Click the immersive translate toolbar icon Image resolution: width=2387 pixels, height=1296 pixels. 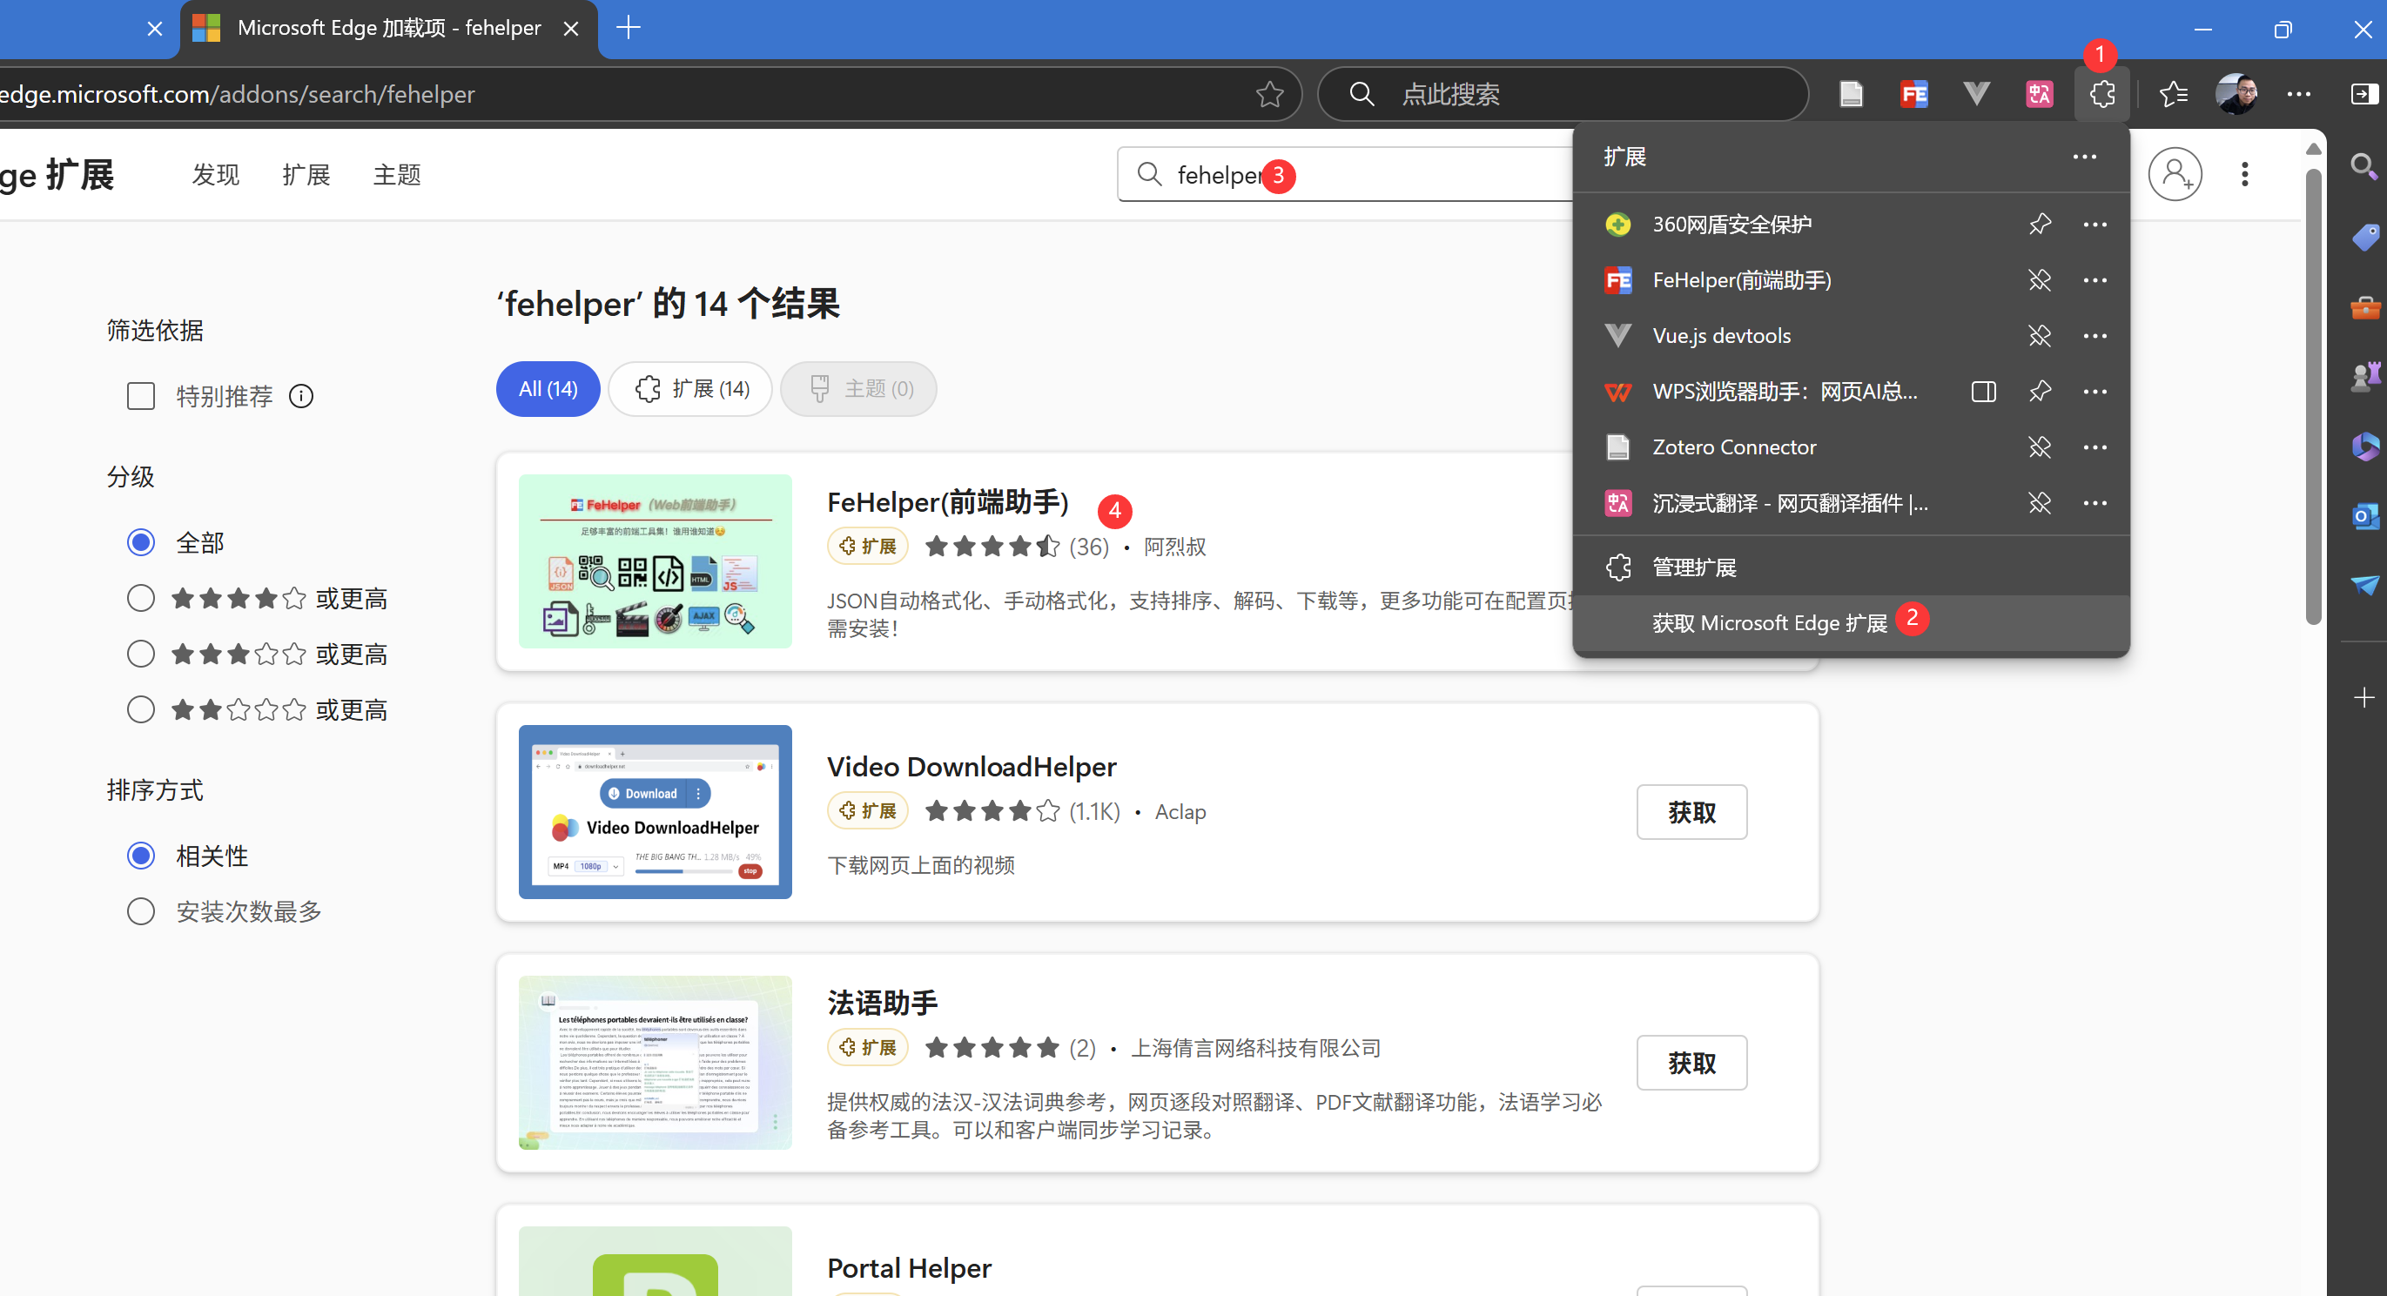[2039, 93]
